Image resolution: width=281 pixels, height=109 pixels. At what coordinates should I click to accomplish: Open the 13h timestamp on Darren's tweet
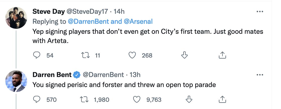[x=135, y=75]
